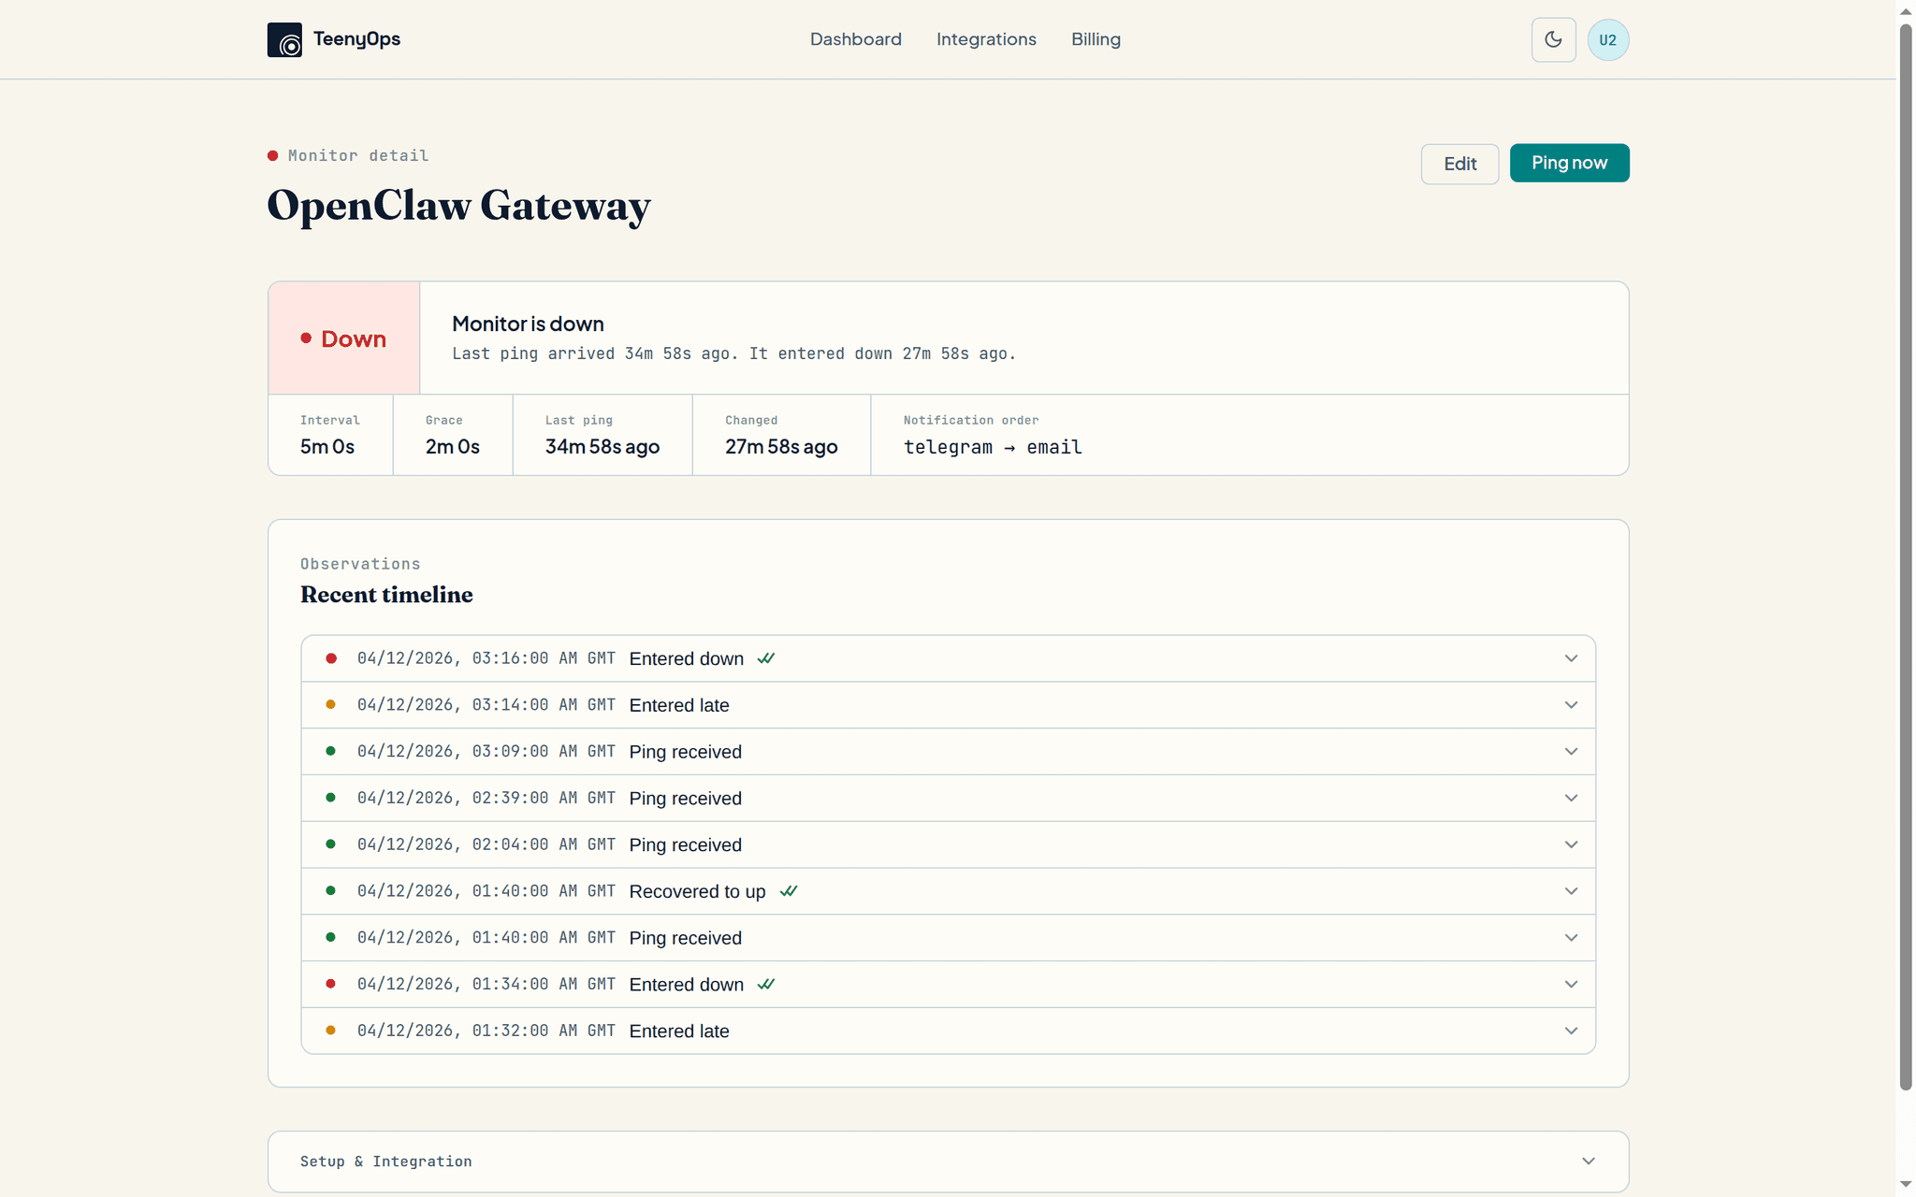The image size is (1916, 1197).
Task: Expand the 03:09:00 Ping received row
Action: (948, 752)
